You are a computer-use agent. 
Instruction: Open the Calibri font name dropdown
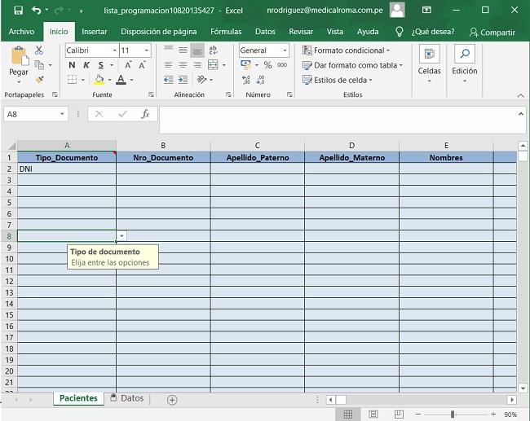[115, 50]
